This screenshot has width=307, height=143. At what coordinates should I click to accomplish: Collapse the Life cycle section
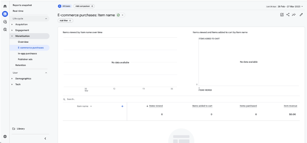pos(46,19)
